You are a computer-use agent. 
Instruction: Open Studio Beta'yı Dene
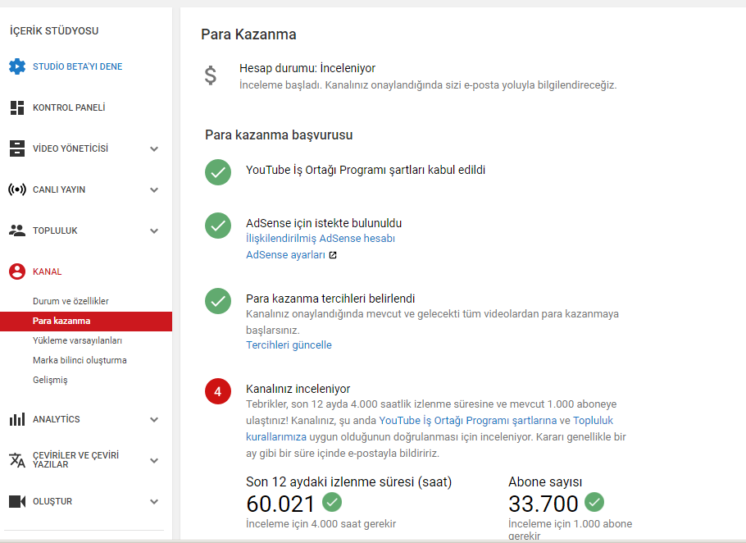pos(78,66)
